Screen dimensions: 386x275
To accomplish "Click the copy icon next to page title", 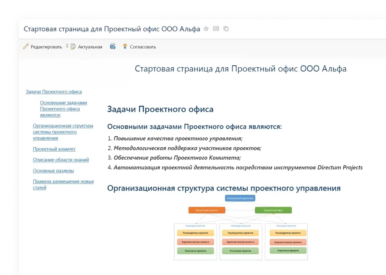I will click(226, 29).
